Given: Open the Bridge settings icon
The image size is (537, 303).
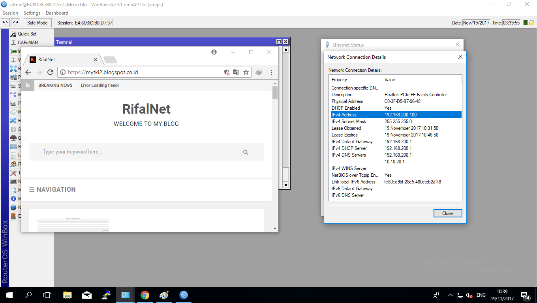Looking at the screenshot, I should coord(13,68).
